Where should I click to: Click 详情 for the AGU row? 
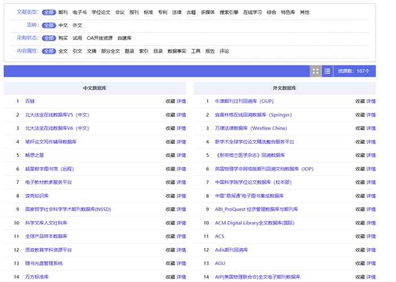(371, 263)
